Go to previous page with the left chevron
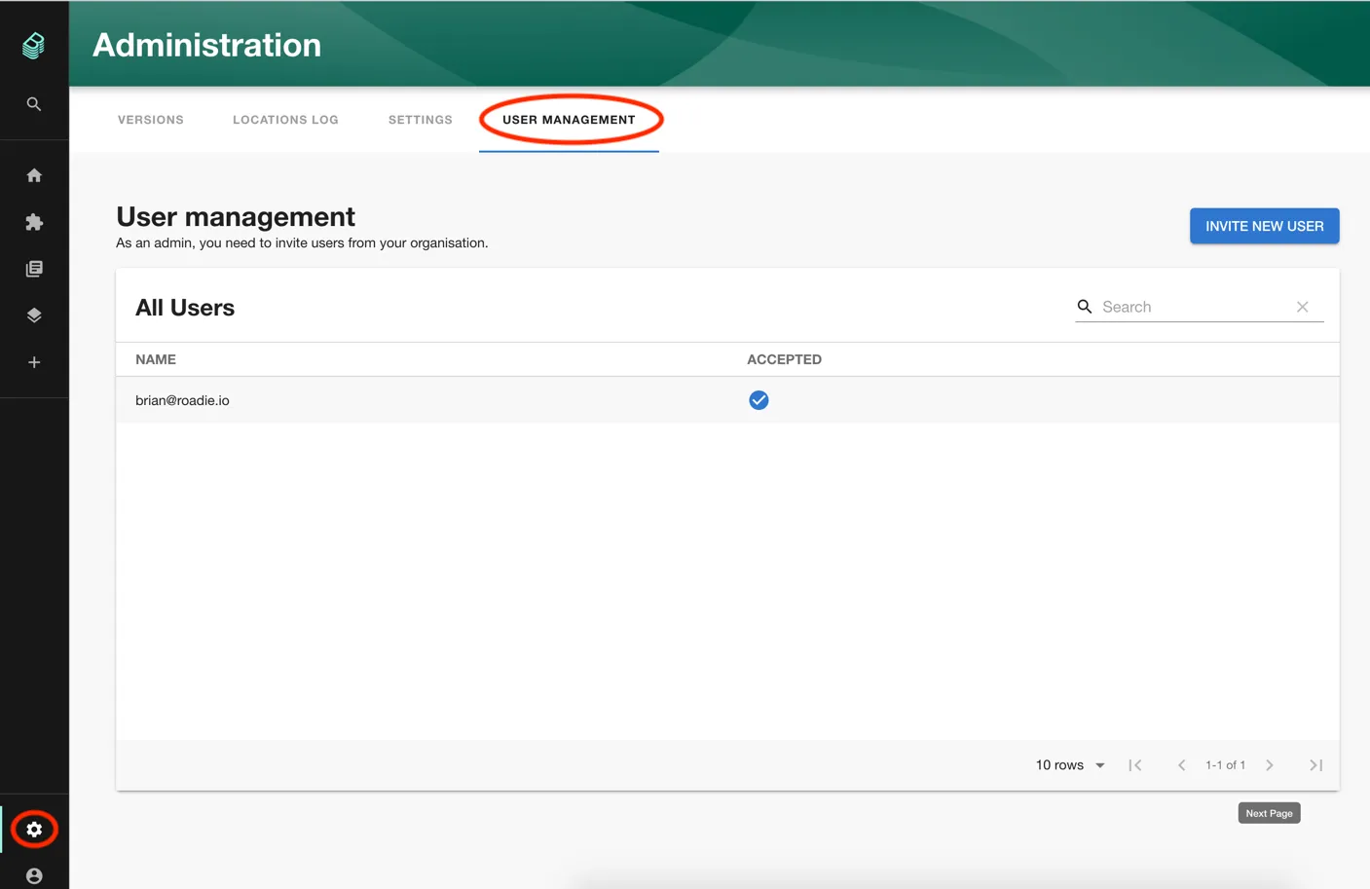 (x=1181, y=765)
